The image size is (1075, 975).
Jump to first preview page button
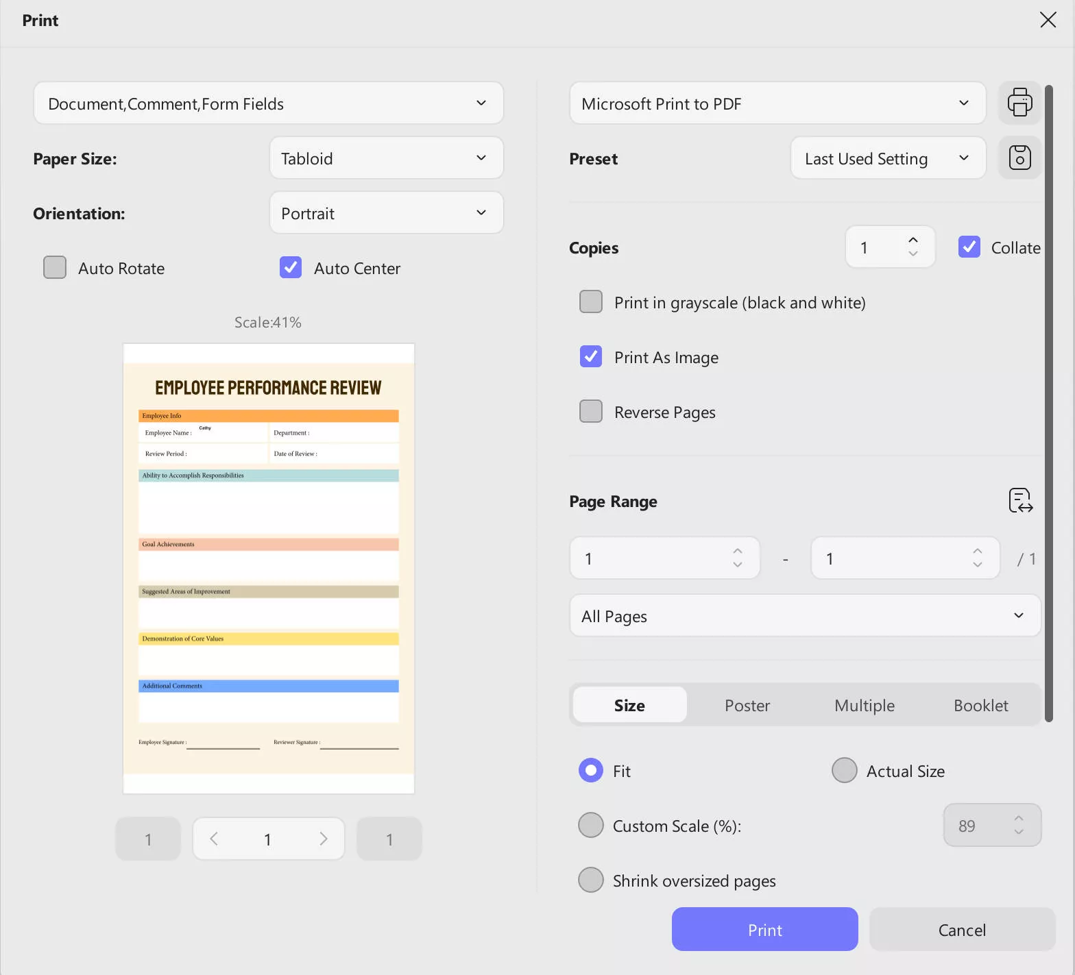point(148,839)
